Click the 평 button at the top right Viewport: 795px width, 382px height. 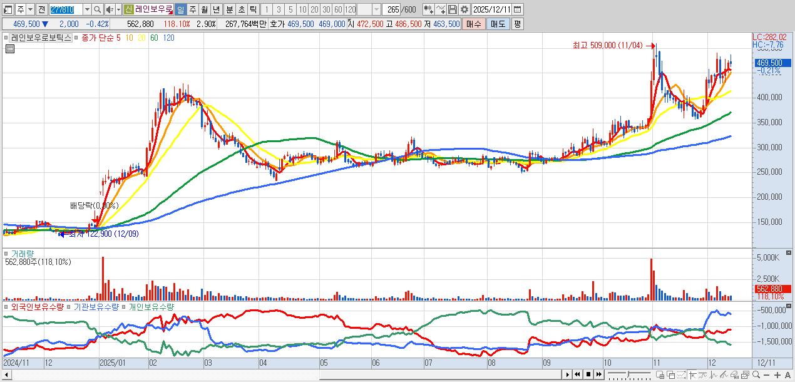517,24
